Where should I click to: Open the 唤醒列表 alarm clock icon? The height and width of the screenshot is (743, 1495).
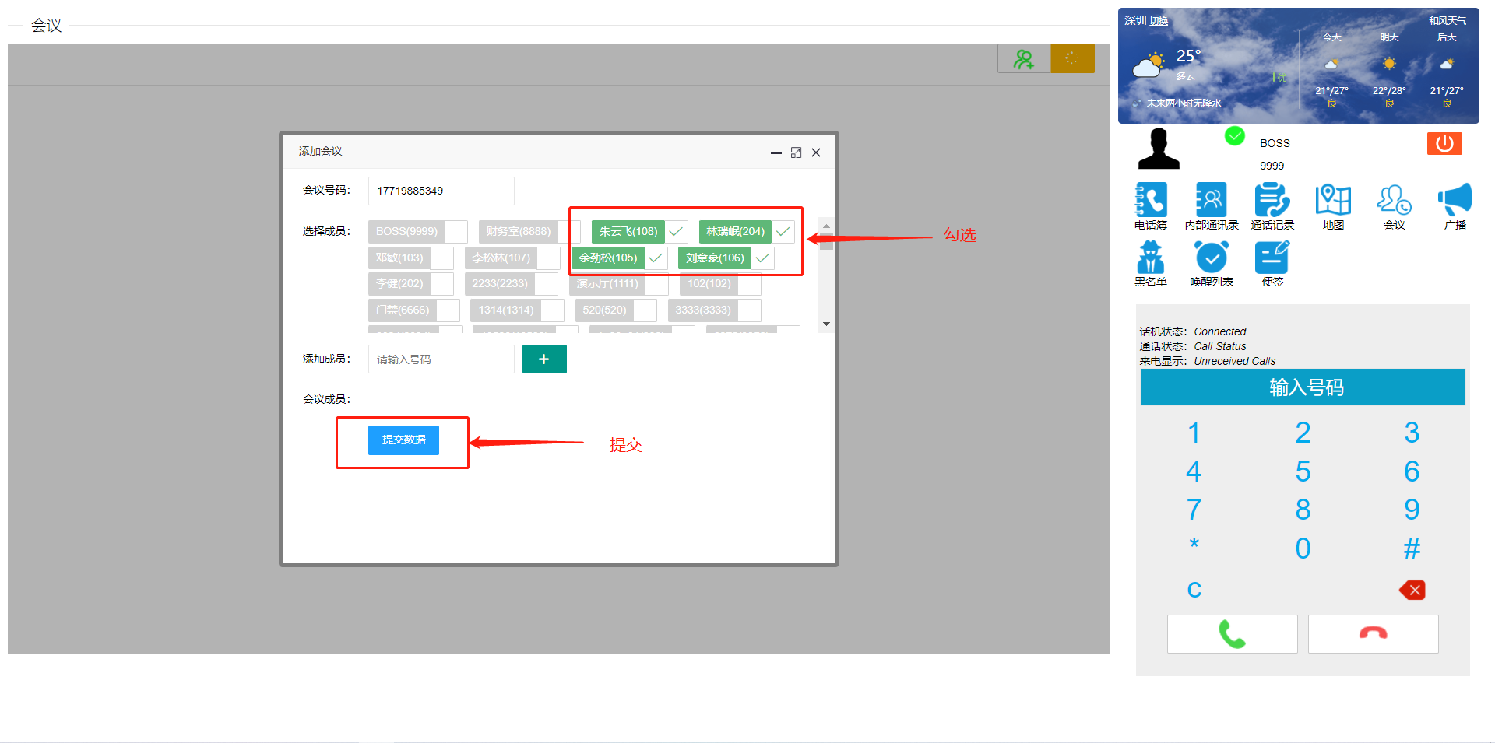1211,258
